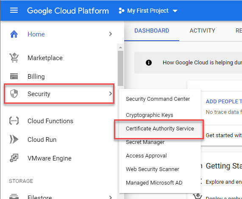Click the Get started link

point(224,135)
